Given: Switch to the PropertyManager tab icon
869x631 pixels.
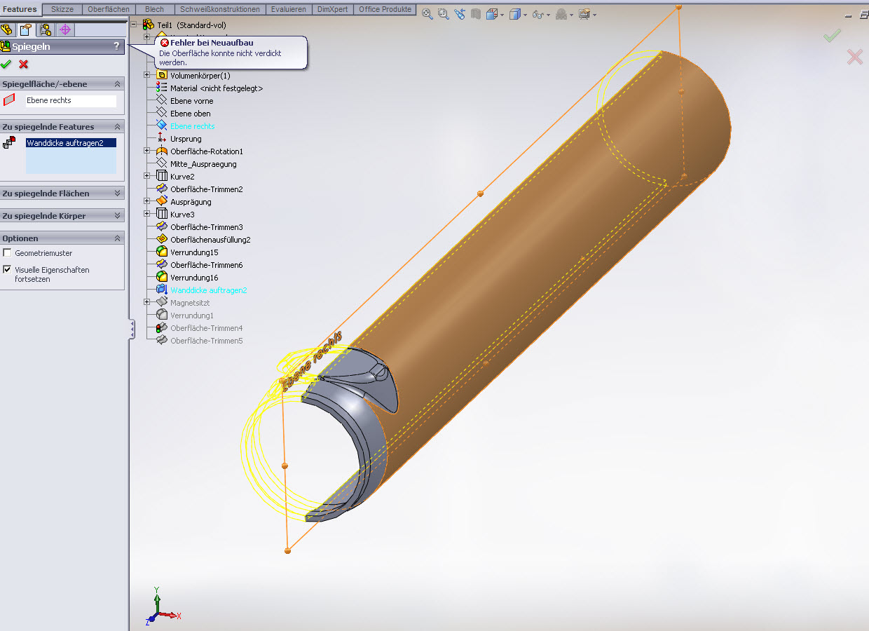Looking at the screenshot, I should [x=26, y=29].
